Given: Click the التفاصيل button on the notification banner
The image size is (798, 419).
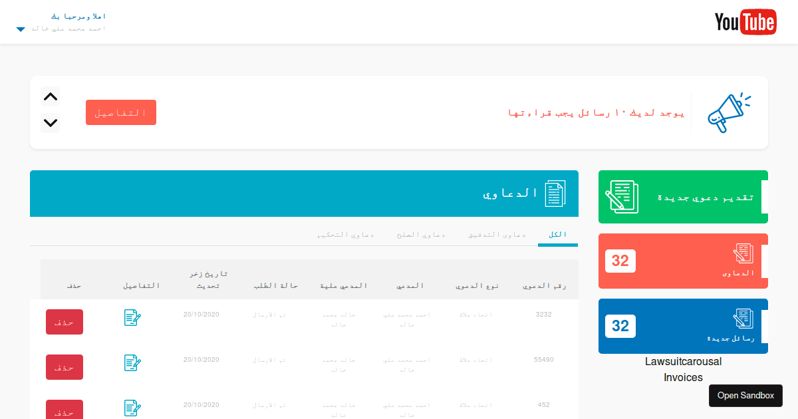Looking at the screenshot, I should click(121, 112).
